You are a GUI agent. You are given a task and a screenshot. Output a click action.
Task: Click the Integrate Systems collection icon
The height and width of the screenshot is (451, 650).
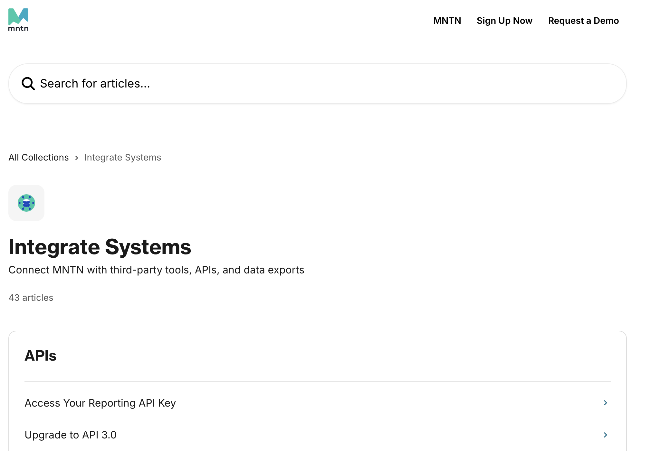pos(26,203)
